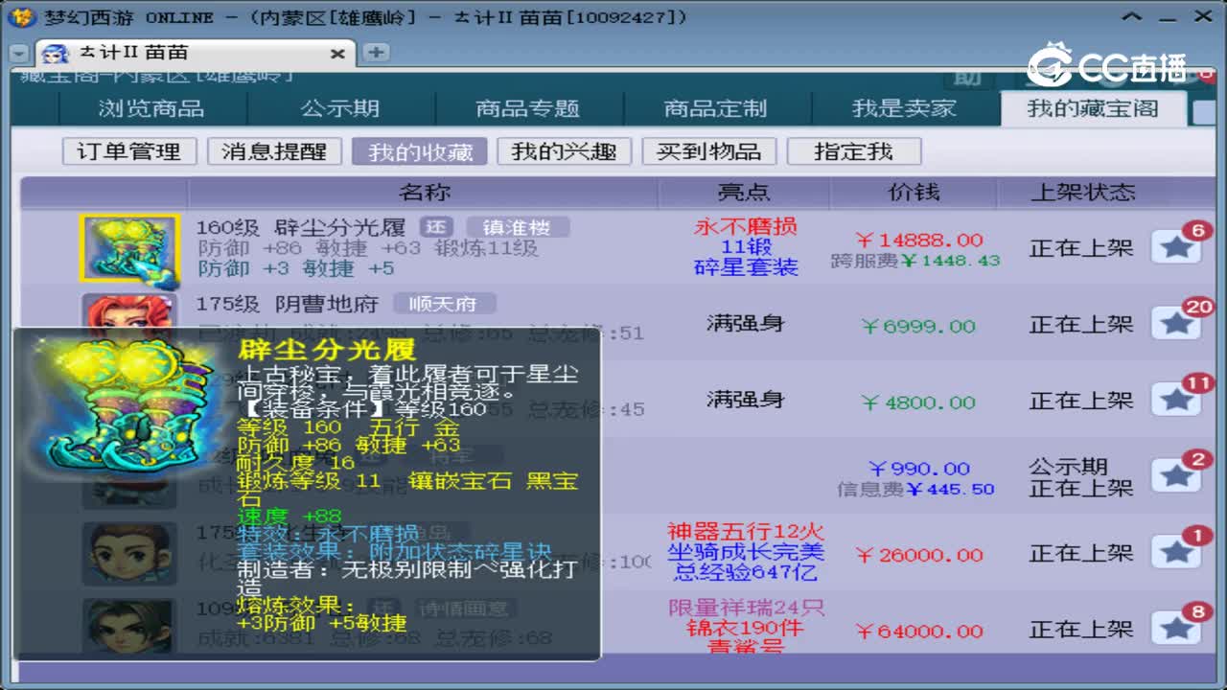Sort by 名称 column header

424,193
